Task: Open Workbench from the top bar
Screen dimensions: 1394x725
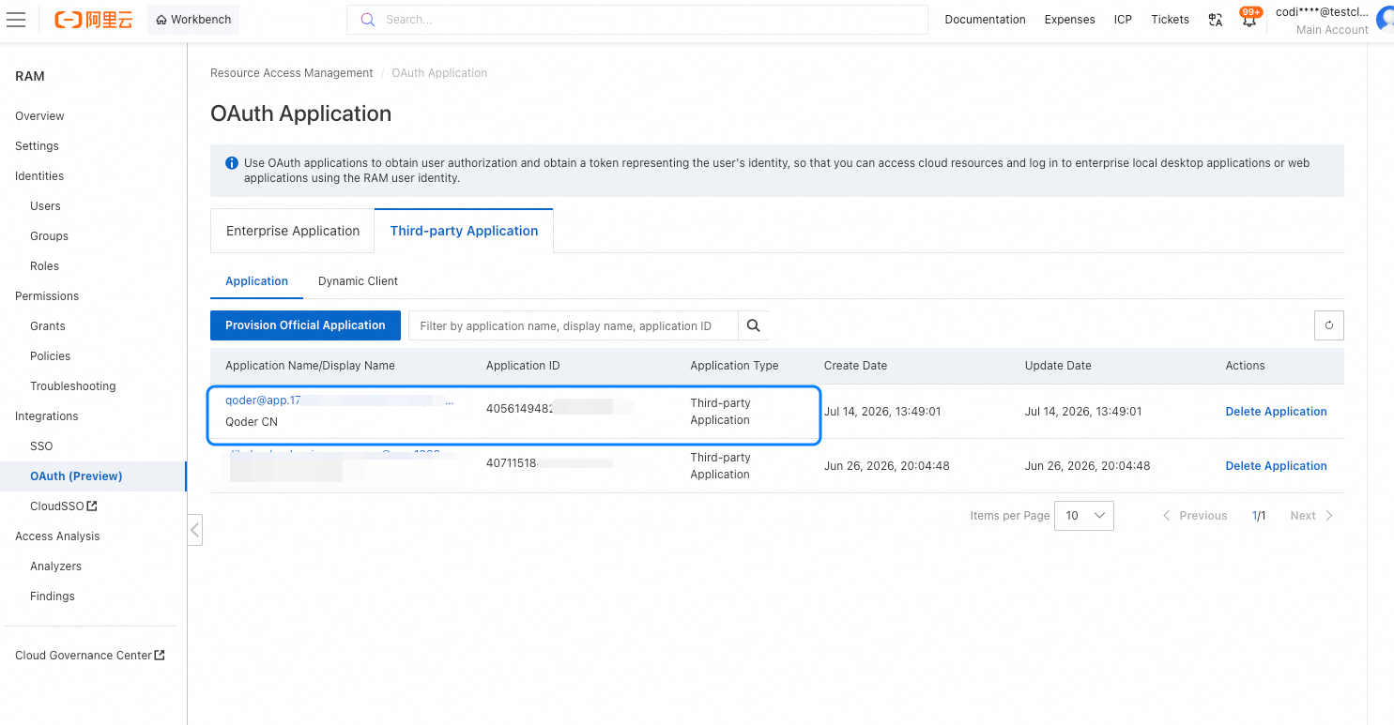Action: pyautogui.click(x=193, y=20)
